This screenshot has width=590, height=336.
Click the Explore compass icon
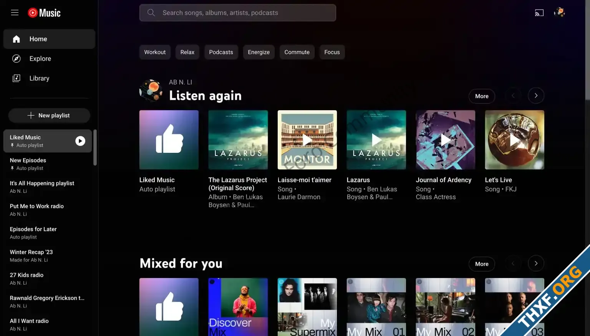click(16, 58)
